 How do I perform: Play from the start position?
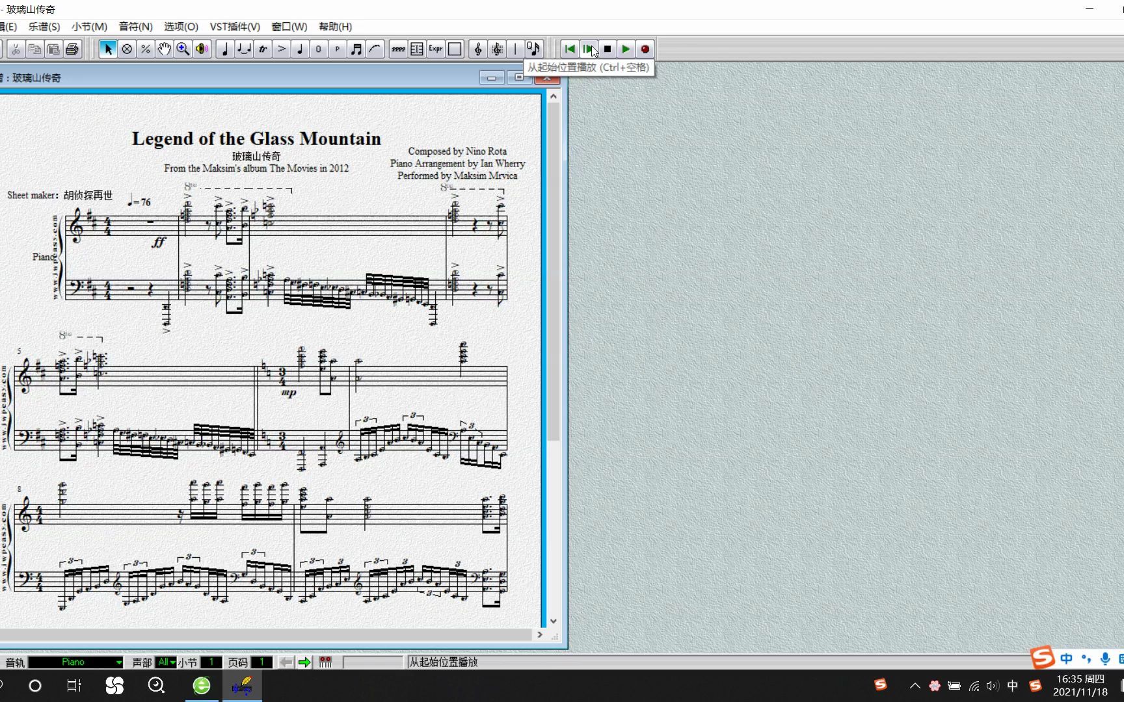coord(589,49)
